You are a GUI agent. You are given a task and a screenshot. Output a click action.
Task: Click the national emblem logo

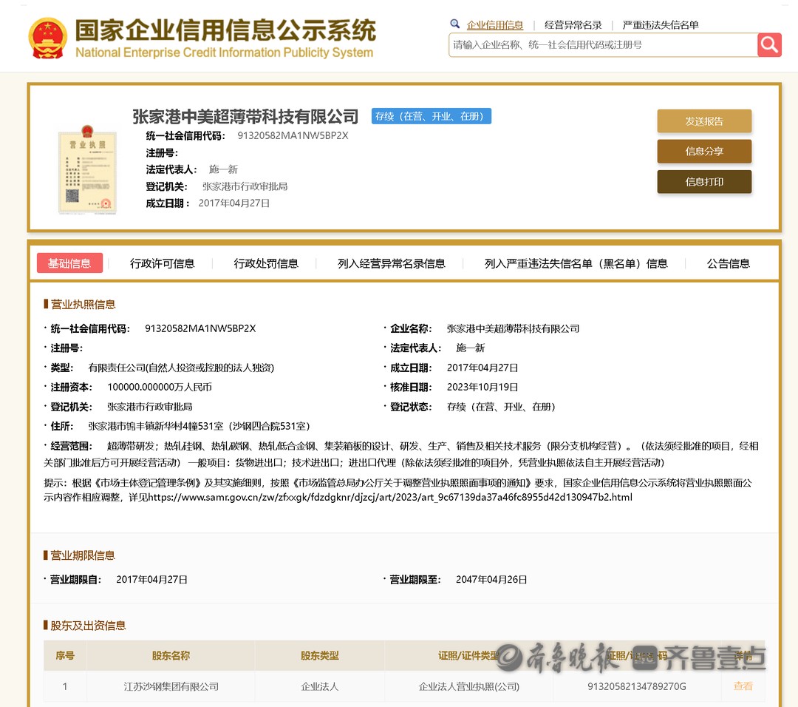tap(47, 38)
